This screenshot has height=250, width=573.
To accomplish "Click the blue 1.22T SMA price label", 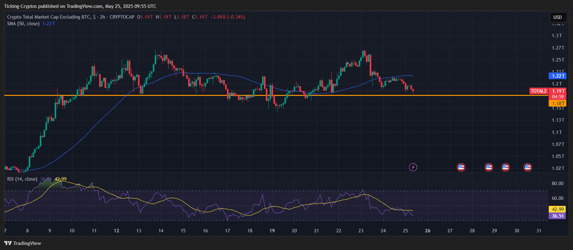I will [x=558, y=76].
